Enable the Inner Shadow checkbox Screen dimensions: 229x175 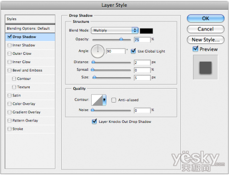[x=10, y=45]
